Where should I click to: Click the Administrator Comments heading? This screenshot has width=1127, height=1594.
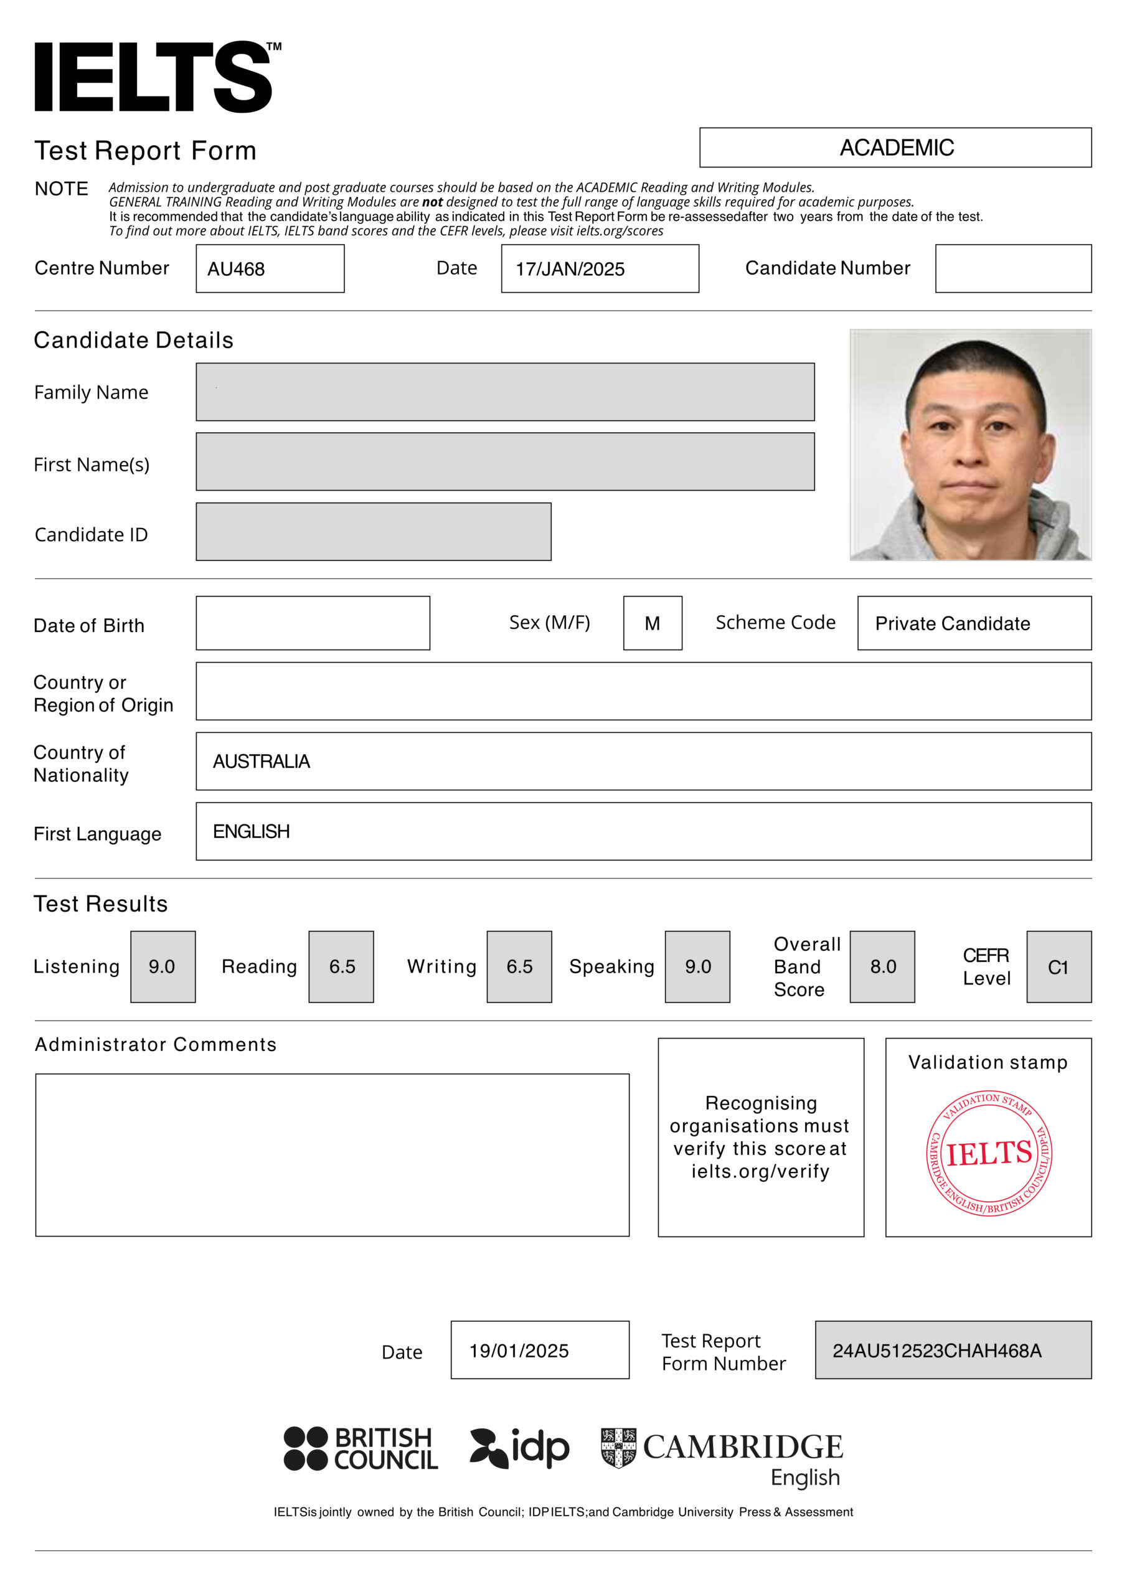coord(156,1044)
